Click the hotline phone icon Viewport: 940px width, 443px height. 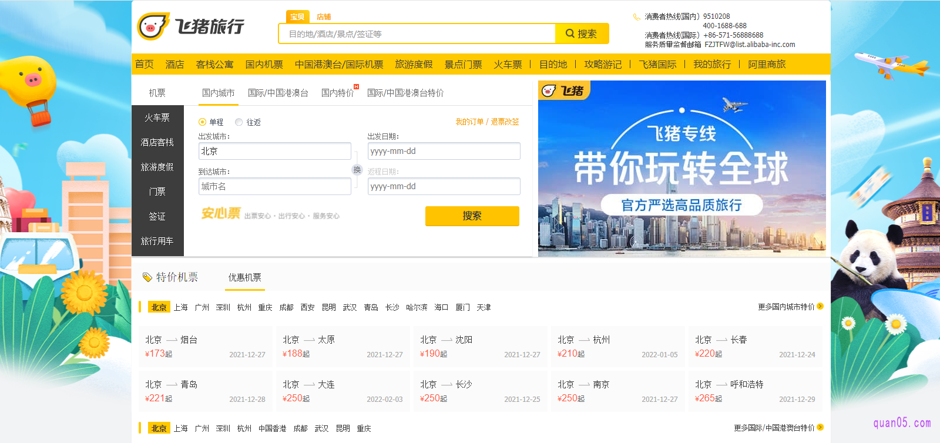636,17
